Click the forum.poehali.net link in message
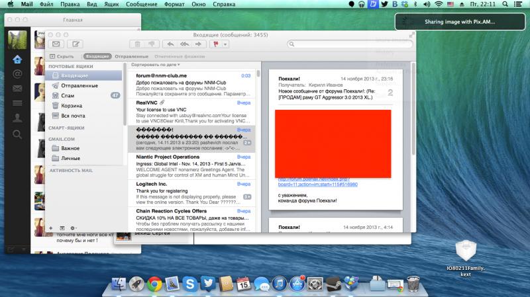 tap(318, 185)
